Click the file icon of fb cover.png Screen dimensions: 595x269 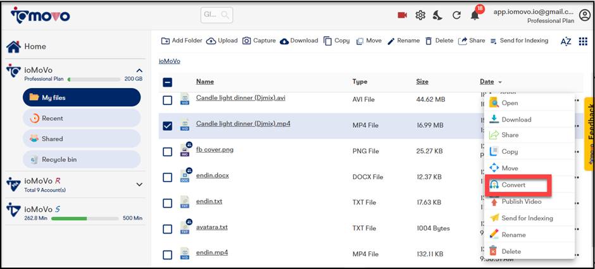point(185,150)
